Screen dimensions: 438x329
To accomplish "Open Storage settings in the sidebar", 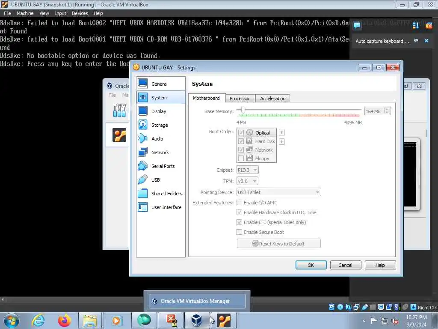I will [x=161, y=125].
